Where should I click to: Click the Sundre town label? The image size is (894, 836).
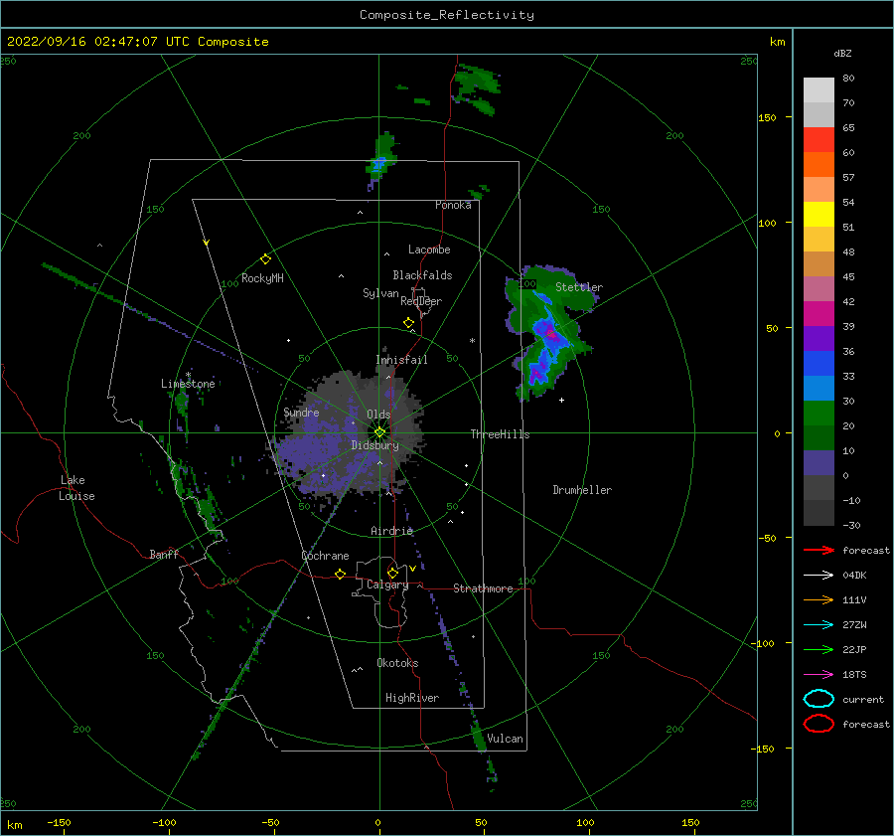click(x=301, y=412)
